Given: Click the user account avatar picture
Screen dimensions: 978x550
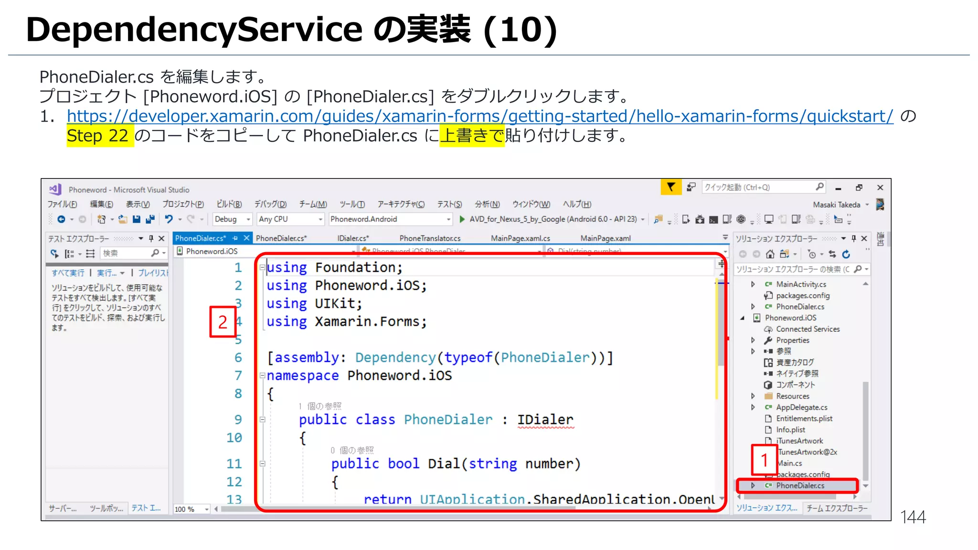Looking at the screenshot, I should coord(880,204).
